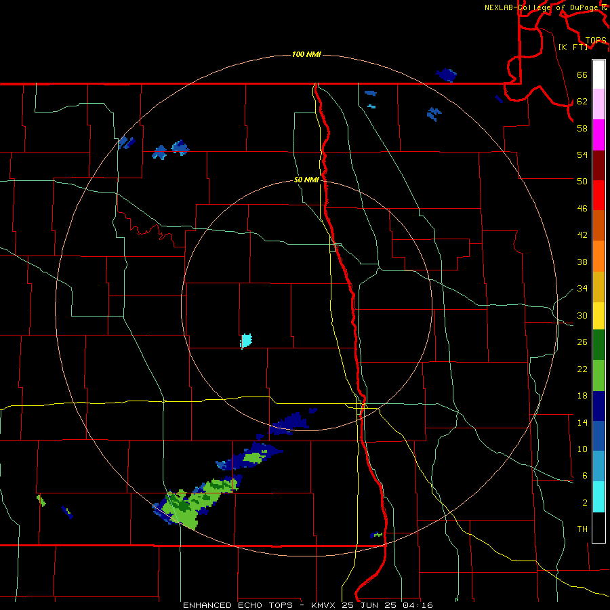Select the cyan legend swatch near 2
The image size is (610, 610).
[598, 497]
